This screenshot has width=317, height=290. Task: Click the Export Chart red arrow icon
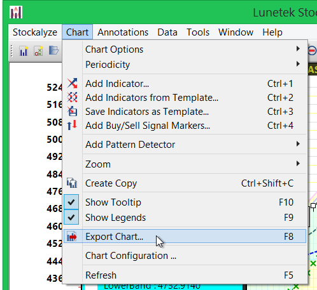tap(72, 236)
